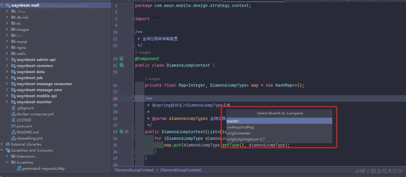Click the Spring bean gutter icon on line 14
Image resolution: width=406 pixels, height=177 pixels.
pyautogui.click(x=122, y=65)
